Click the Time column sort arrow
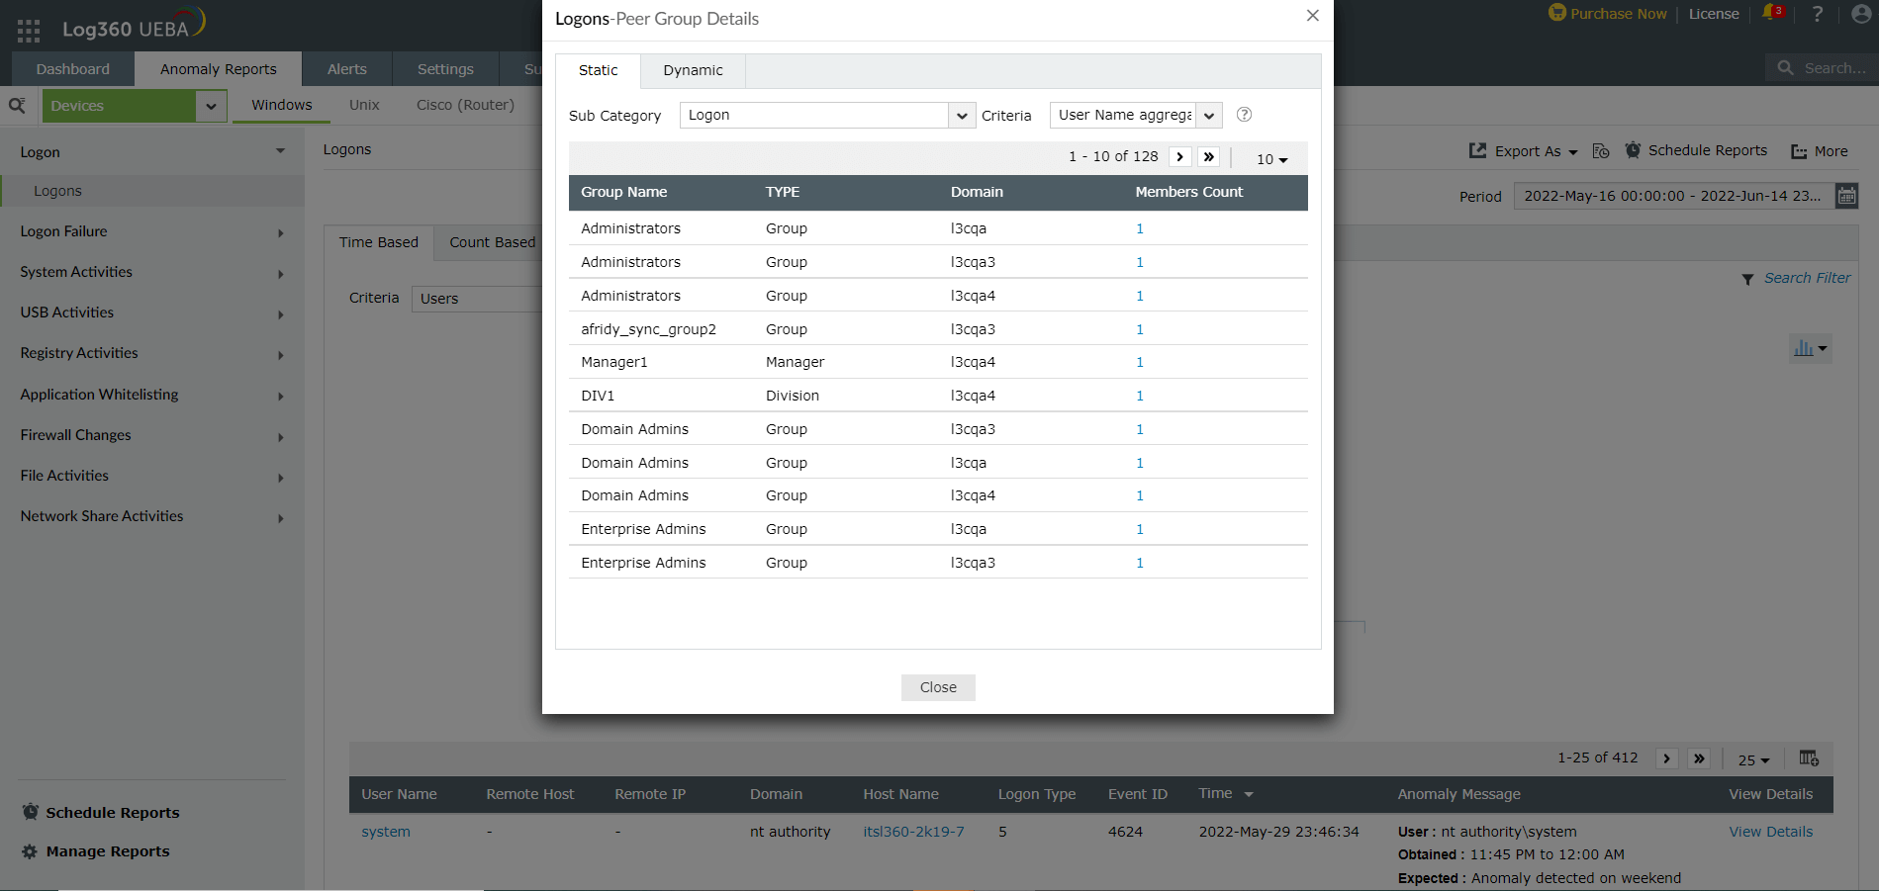1879x891 pixels. click(1249, 794)
